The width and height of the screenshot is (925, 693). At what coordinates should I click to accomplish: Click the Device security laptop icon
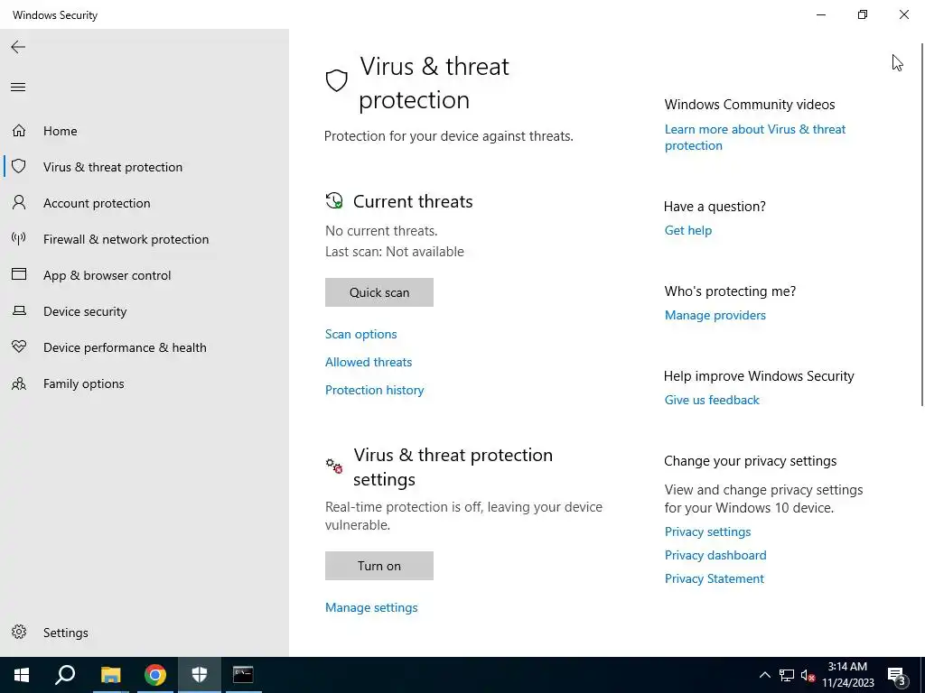pos(19,310)
